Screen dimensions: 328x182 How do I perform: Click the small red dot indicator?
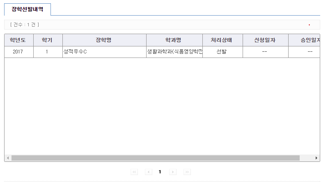[x=309, y=25]
